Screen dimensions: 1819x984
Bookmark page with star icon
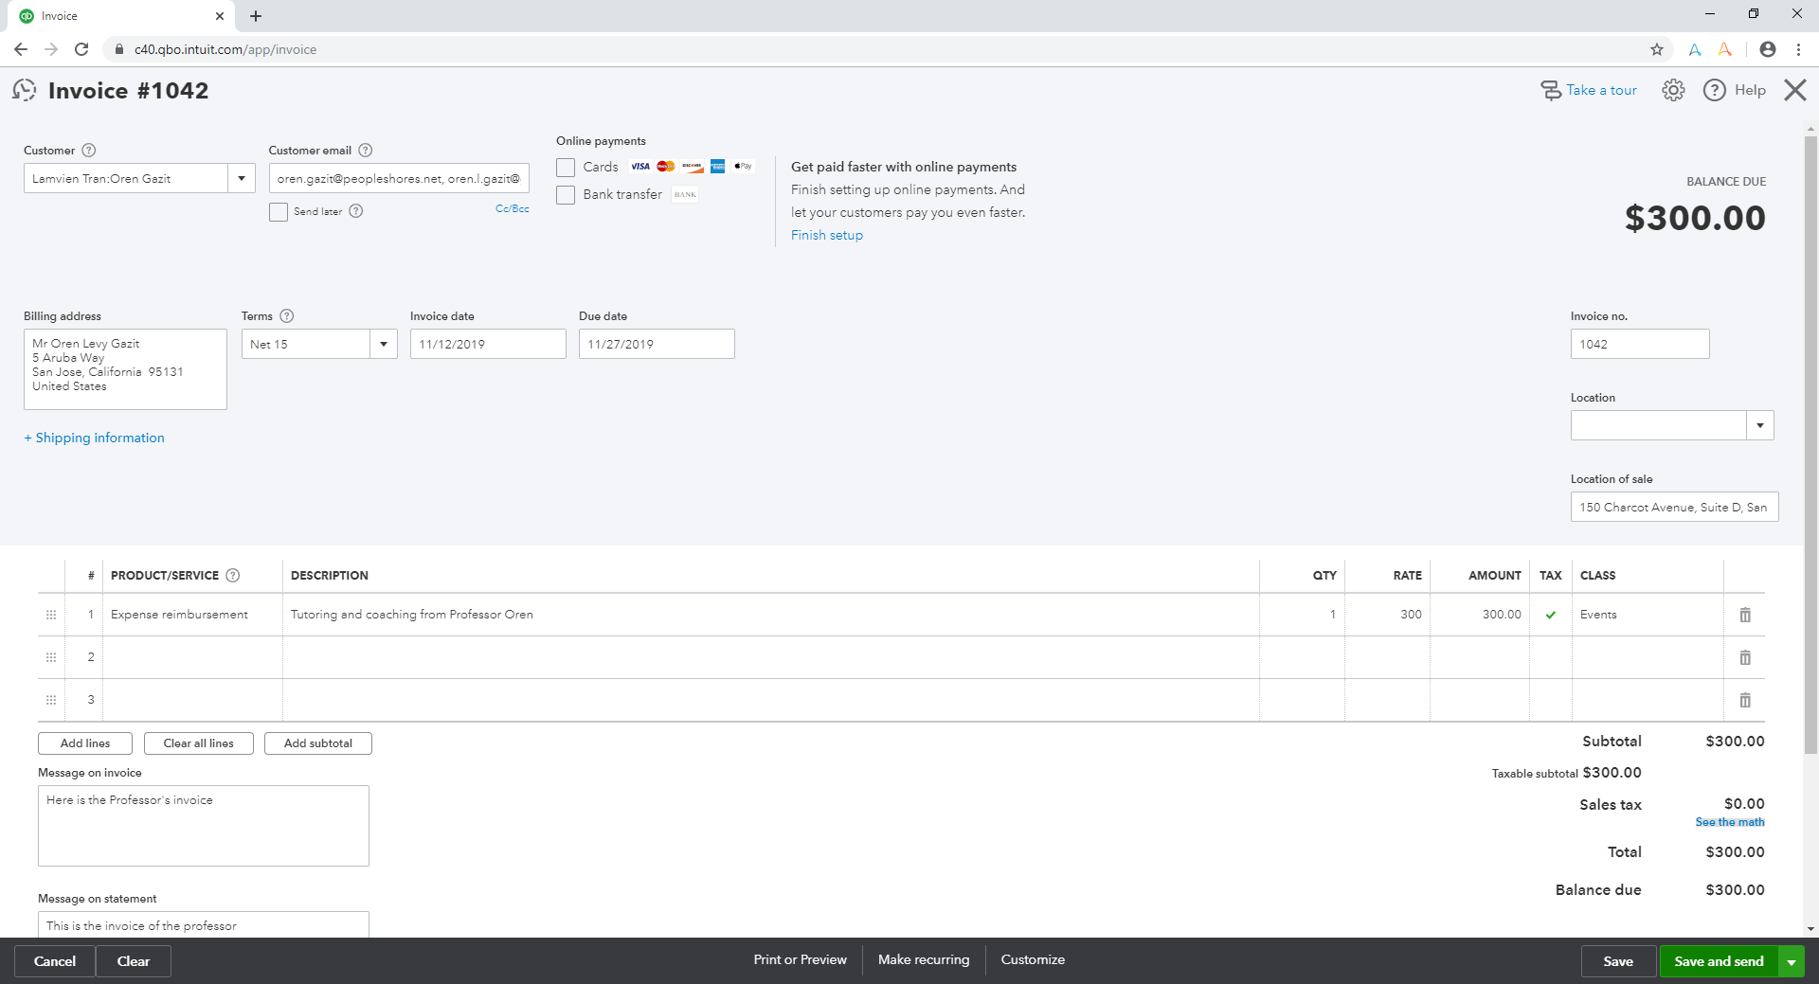pos(1657,49)
